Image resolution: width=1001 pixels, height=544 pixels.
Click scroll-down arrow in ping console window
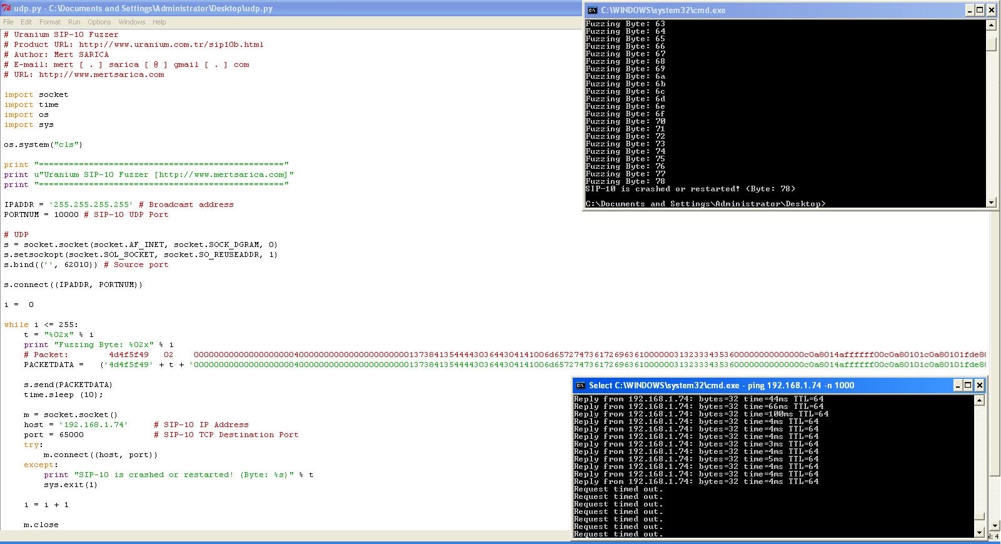click(979, 532)
